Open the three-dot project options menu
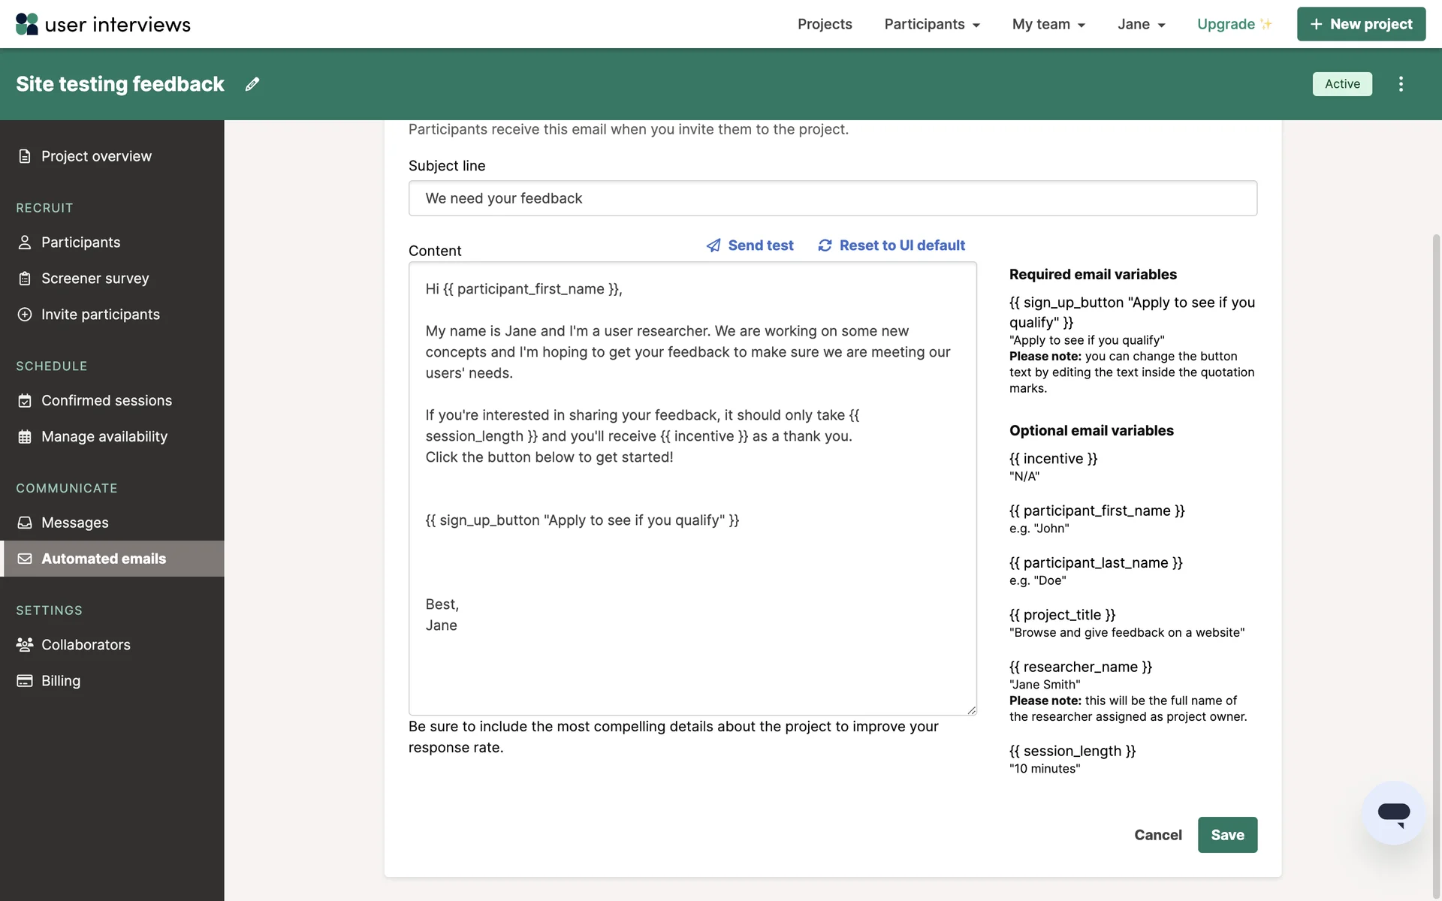The height and width of the screenshot is (901, 1442). (x=1401, y=84)
